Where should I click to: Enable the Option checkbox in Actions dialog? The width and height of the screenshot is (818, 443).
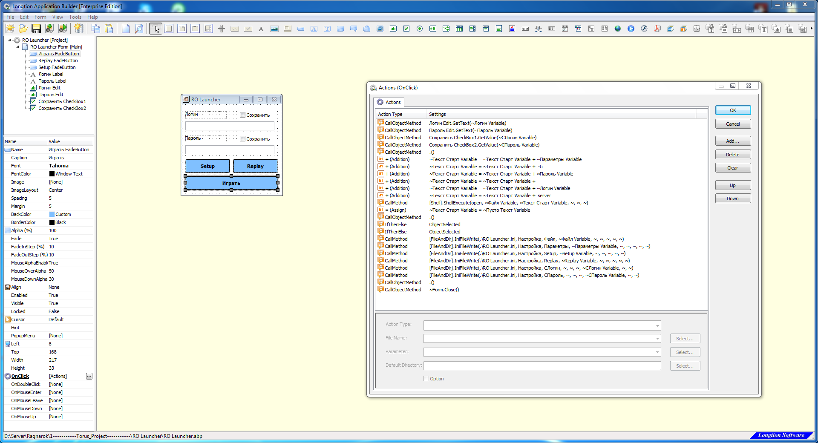click(426, 379)
